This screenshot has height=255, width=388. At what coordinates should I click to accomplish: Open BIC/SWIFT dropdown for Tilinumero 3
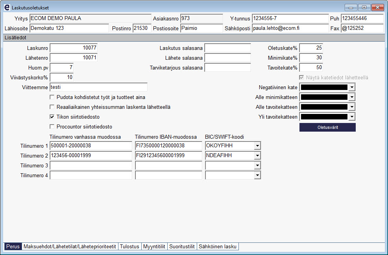[x=257, y=165]
